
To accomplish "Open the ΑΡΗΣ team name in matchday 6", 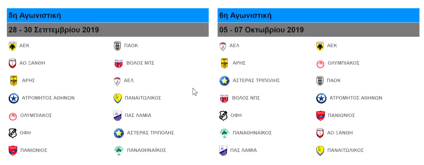I will click(239, 63).
